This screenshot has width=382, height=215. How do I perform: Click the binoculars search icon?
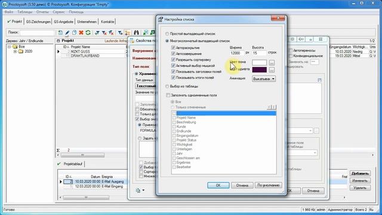137,32
